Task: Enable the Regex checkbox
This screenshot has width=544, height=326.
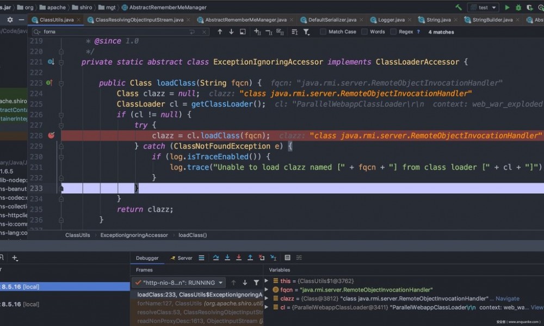Action: coord(393,32)
